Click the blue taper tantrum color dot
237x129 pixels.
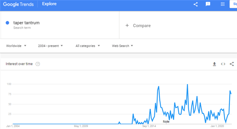pos(7,23)
